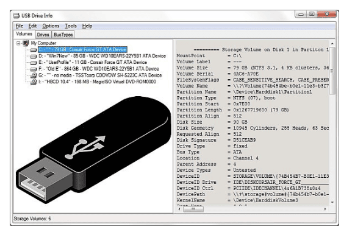Maximize the USB Drive Info window
This screenshot has height=235, width=352.
(312, 15)
